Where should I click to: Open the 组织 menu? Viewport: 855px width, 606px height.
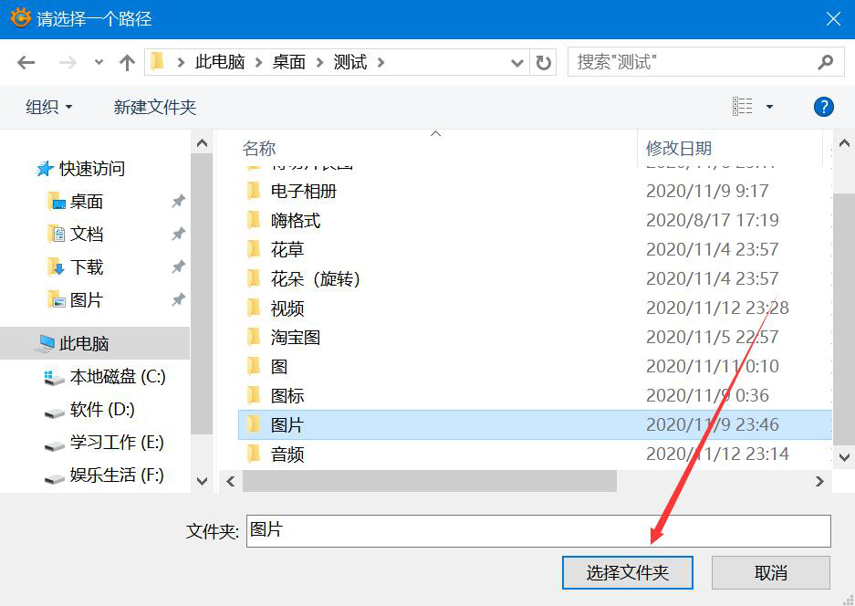pyautogui.click(x=48, y=107)
